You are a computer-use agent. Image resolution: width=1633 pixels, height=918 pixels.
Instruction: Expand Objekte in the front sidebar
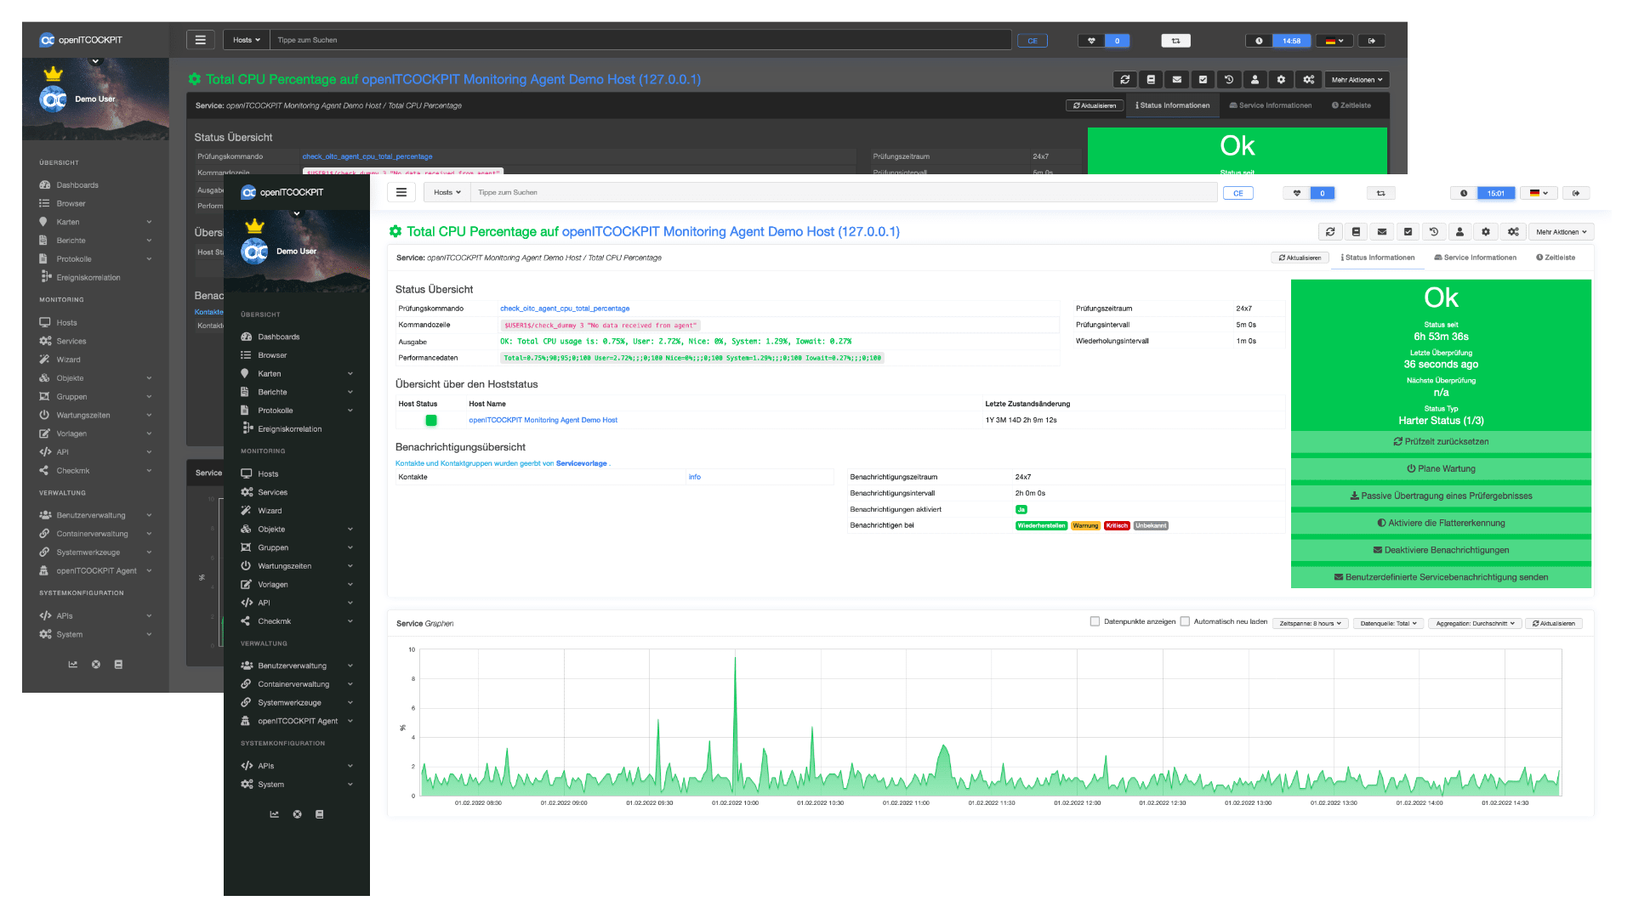pos(297,529)
